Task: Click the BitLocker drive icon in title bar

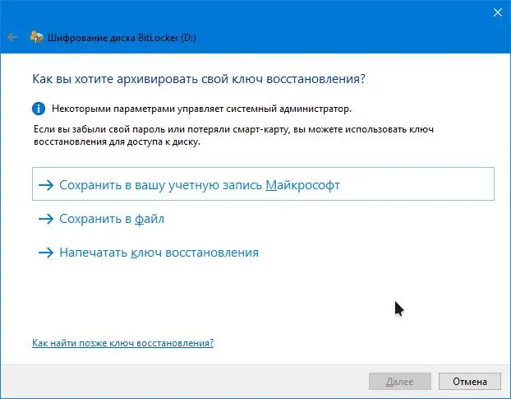Action: click(x=36, y=37)
